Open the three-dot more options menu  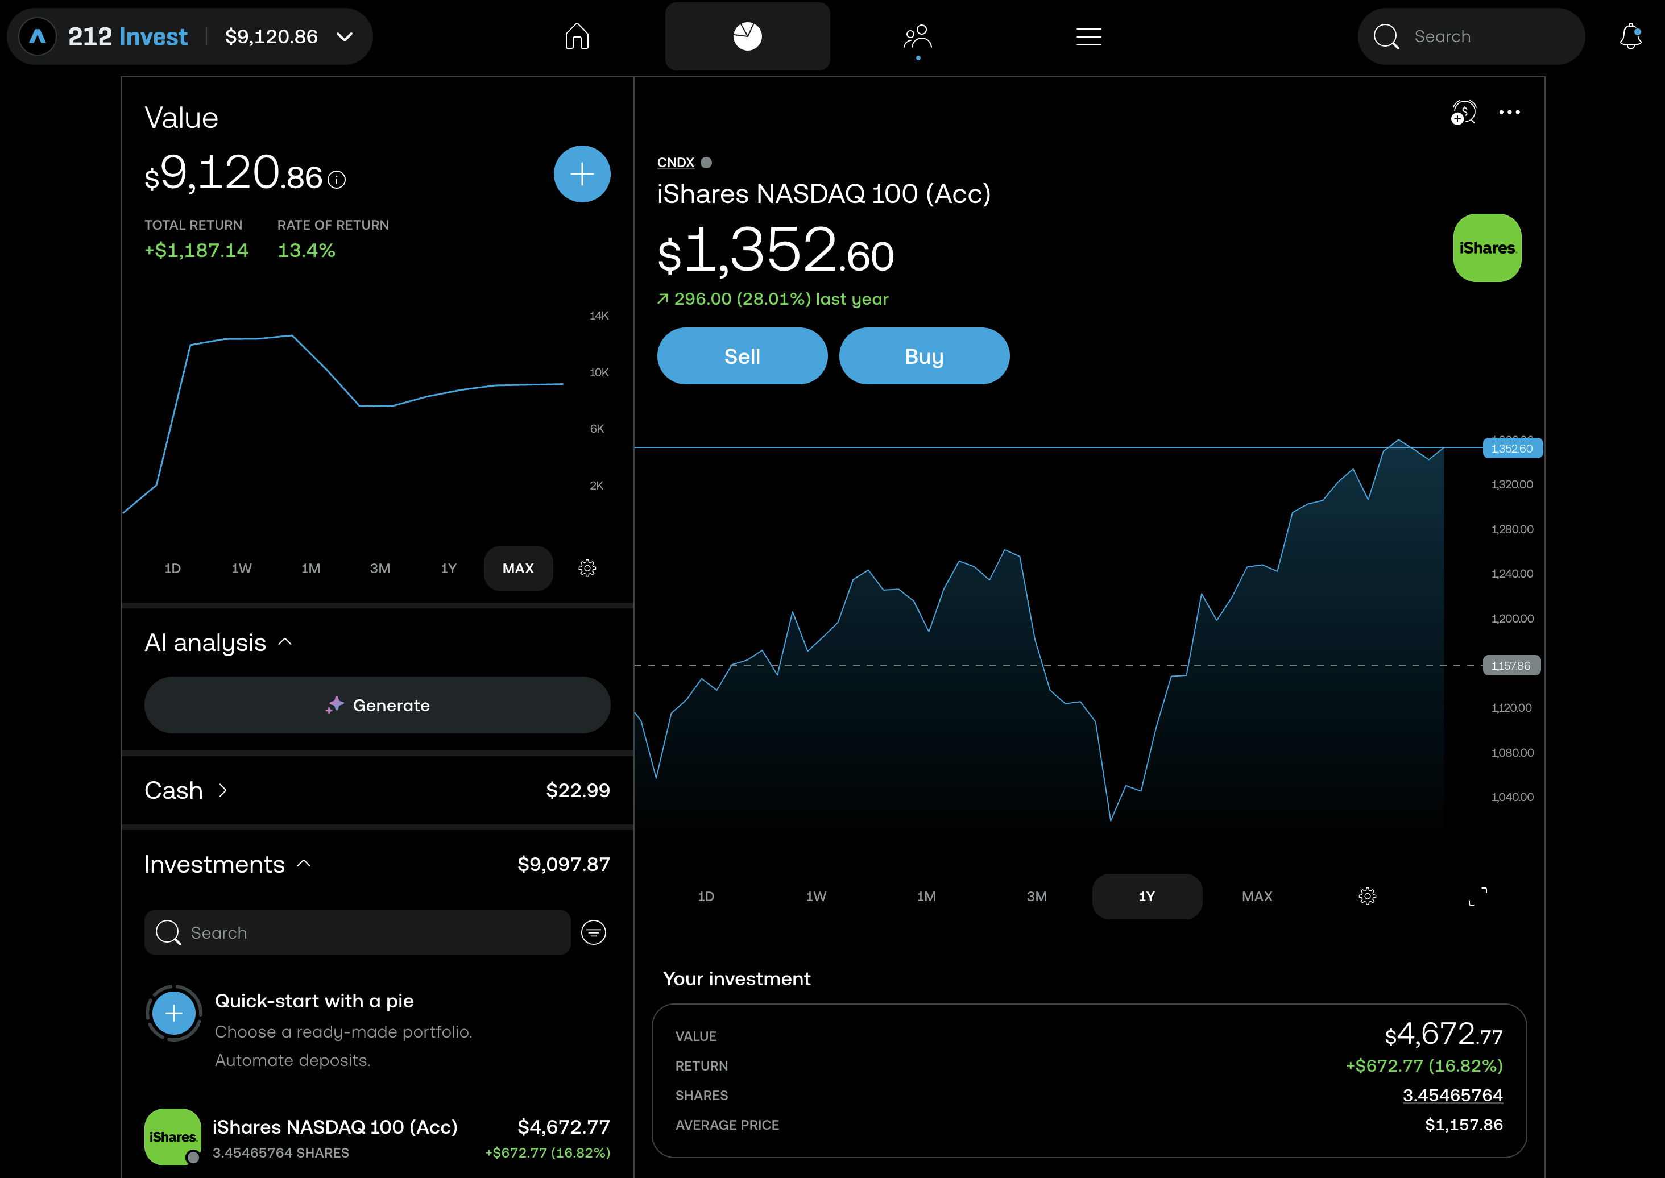[x=1509, y=113]
